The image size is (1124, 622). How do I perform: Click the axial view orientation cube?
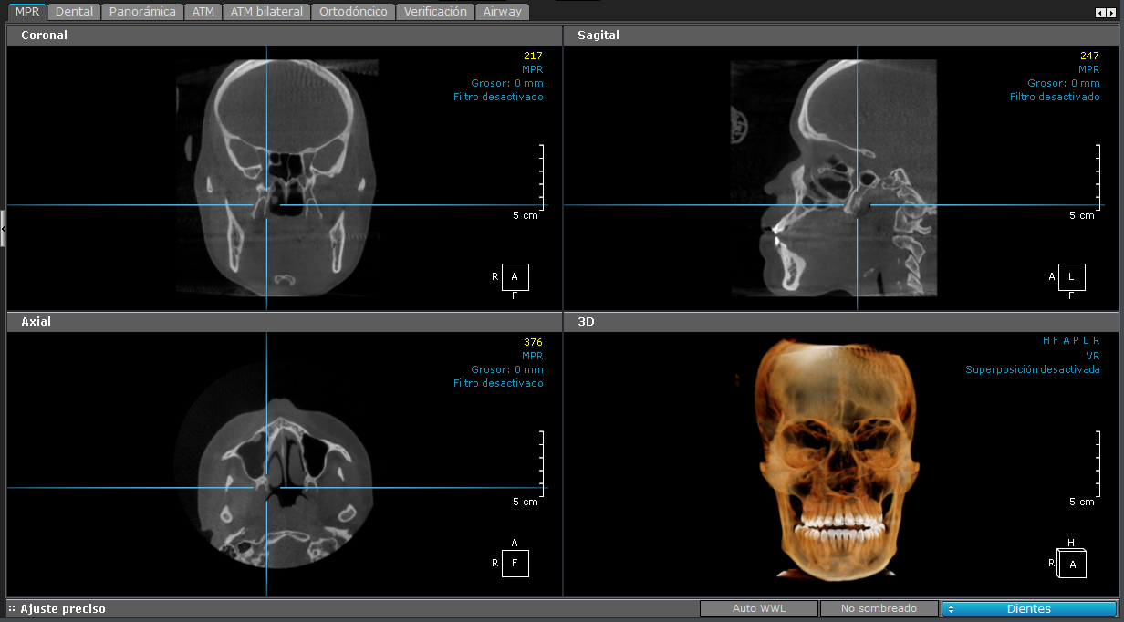[515, 564]
